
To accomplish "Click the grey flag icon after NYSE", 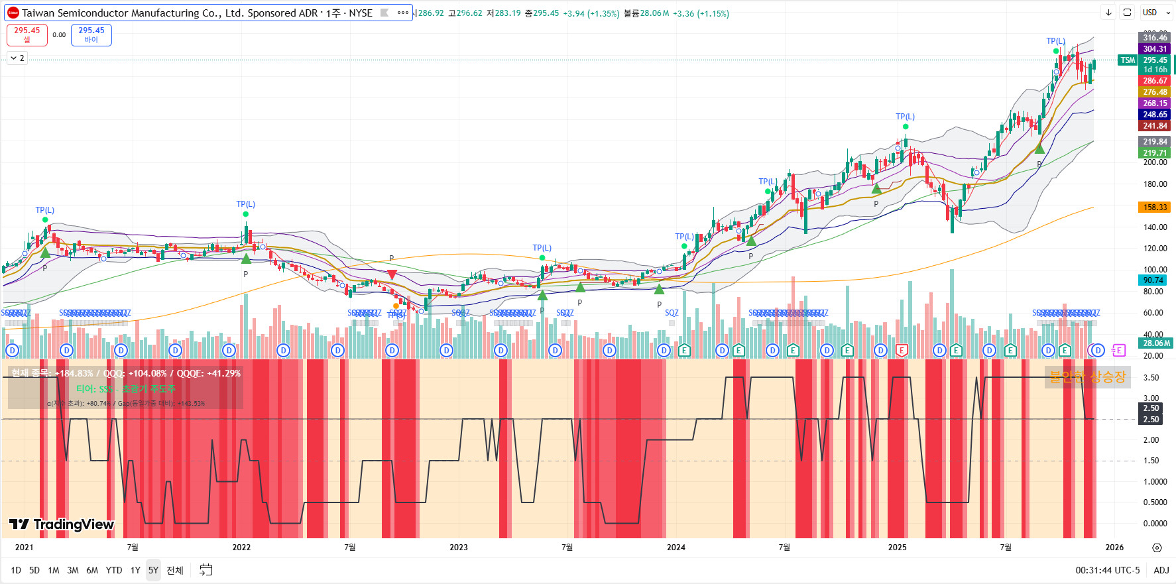I will [384, 13].
